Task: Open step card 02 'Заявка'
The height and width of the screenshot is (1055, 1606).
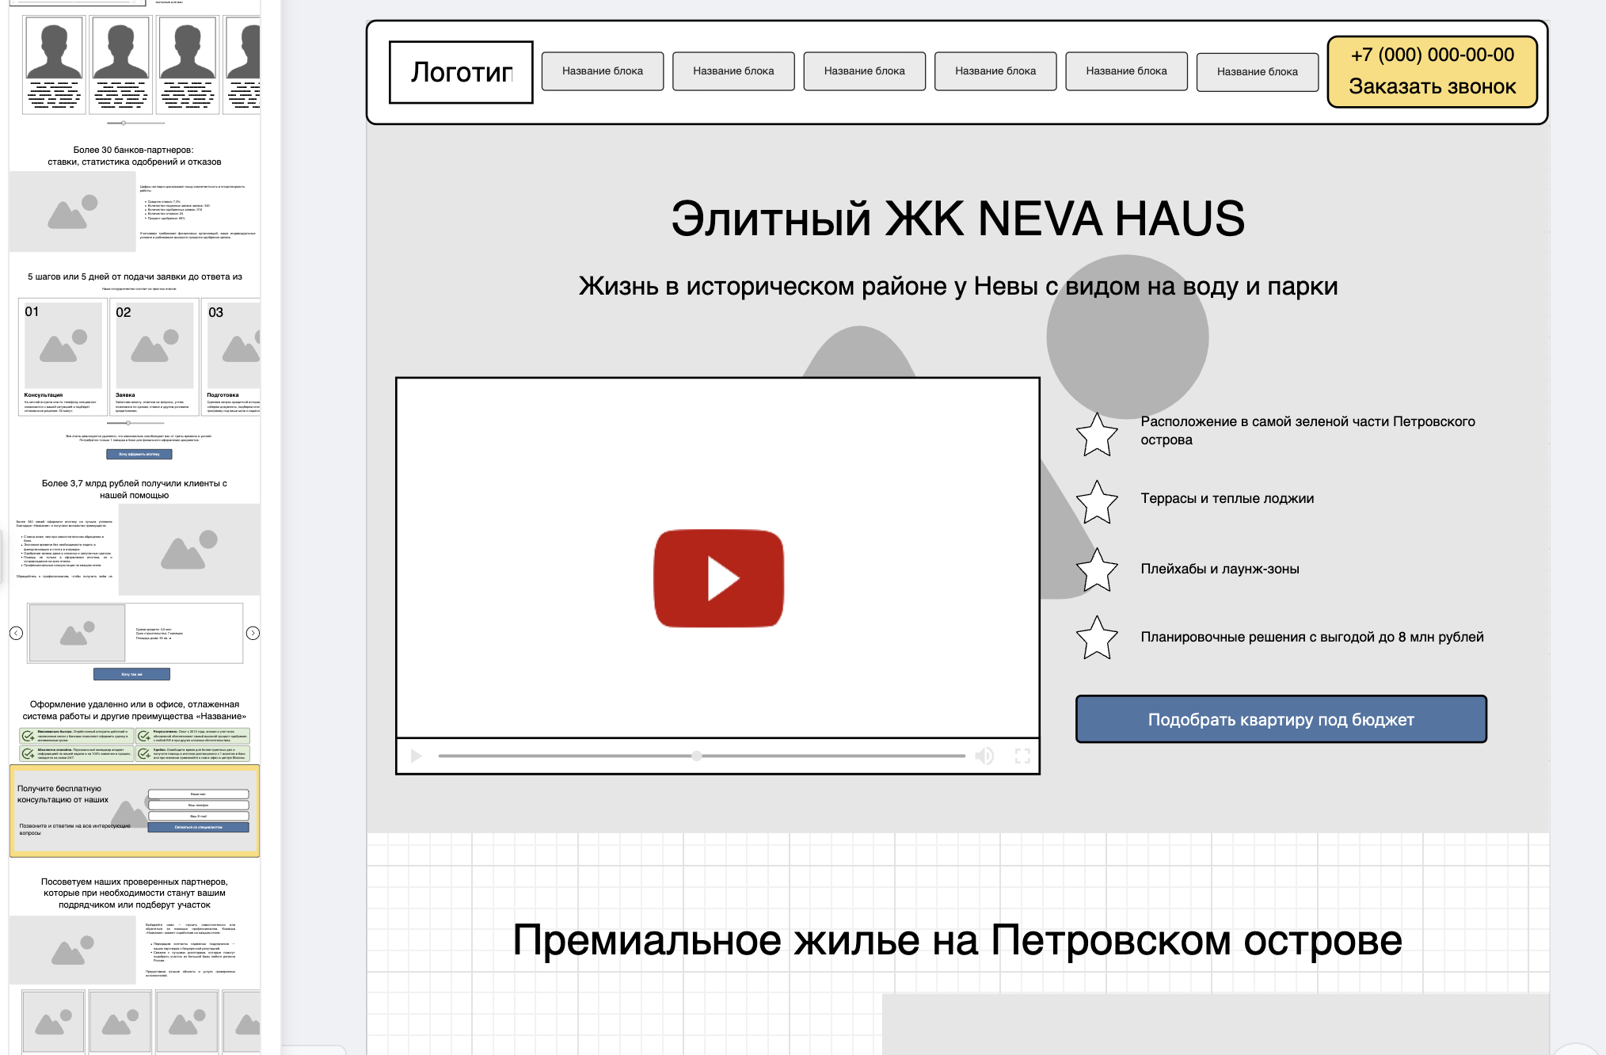Action: pyautogui.click(x=154, y=357)
